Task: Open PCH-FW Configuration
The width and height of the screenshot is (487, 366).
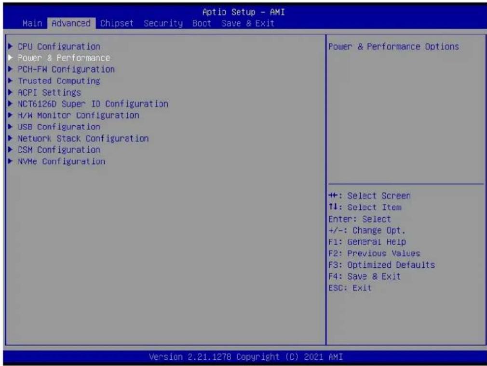Action: click(x=66, y=69)
